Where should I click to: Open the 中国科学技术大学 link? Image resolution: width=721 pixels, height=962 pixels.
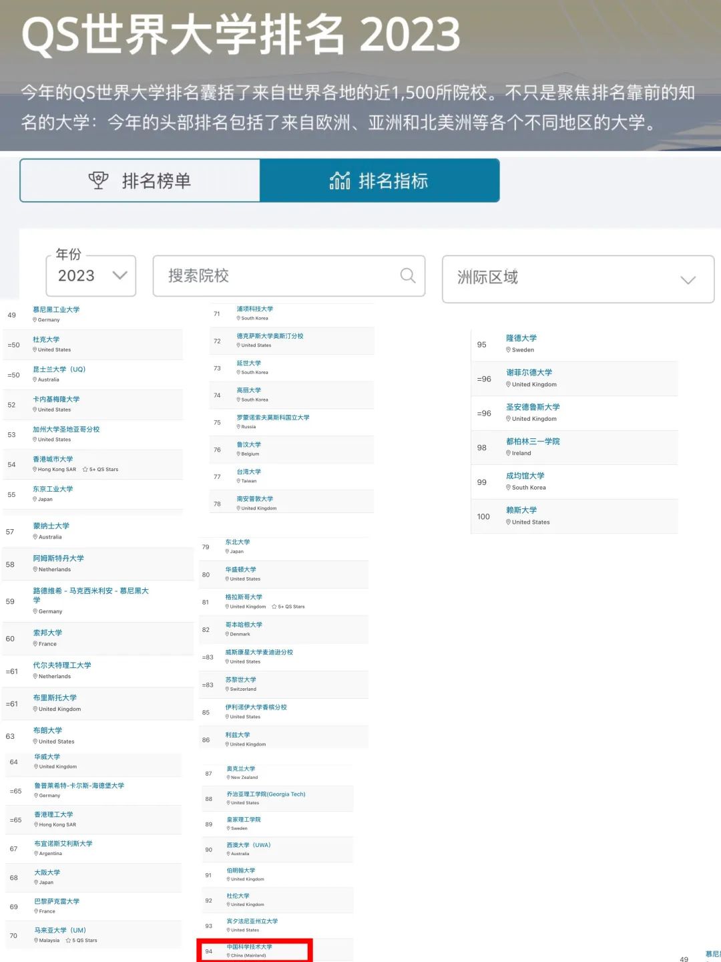pos(249,947)
